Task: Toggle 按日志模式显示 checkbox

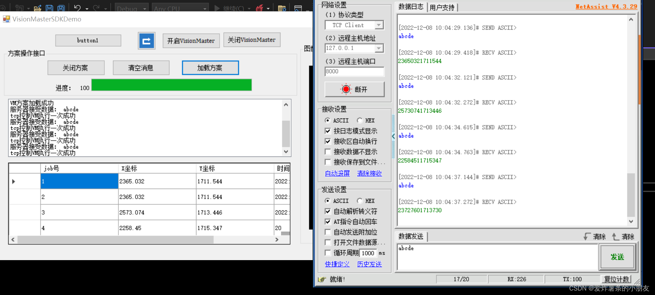Action: pos(328,131)
